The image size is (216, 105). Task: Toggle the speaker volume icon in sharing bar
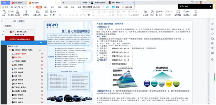coord(107,7)
